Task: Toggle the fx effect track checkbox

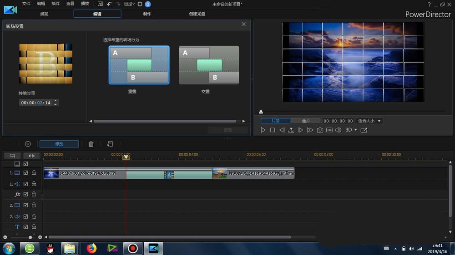Action: coord(25,194)
